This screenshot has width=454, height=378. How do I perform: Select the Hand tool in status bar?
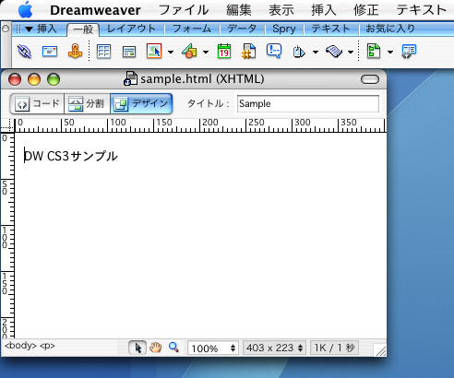(156, 348)
